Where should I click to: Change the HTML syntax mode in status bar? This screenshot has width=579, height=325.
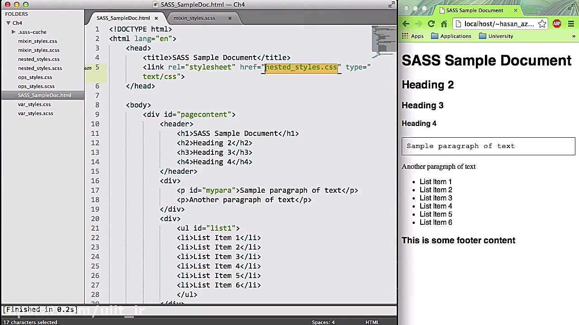coord(372,322)
